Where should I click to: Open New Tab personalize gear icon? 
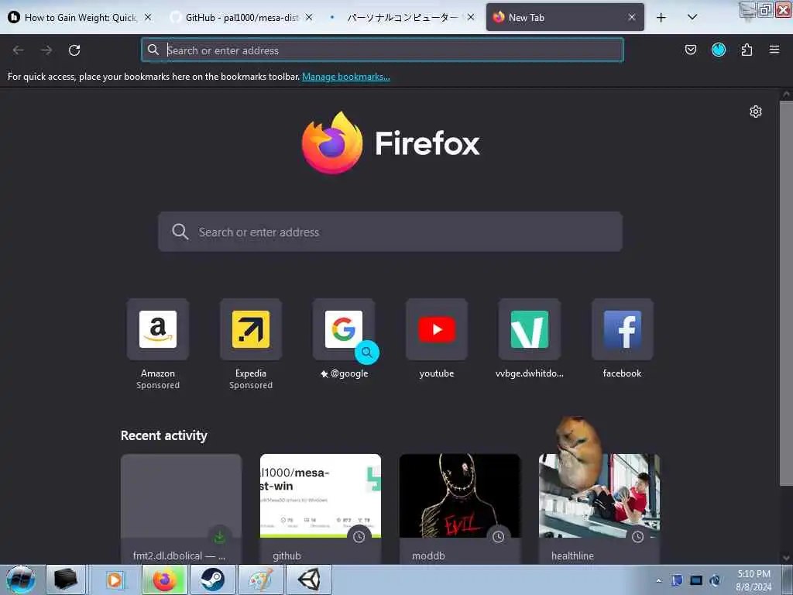coord(756,112)
